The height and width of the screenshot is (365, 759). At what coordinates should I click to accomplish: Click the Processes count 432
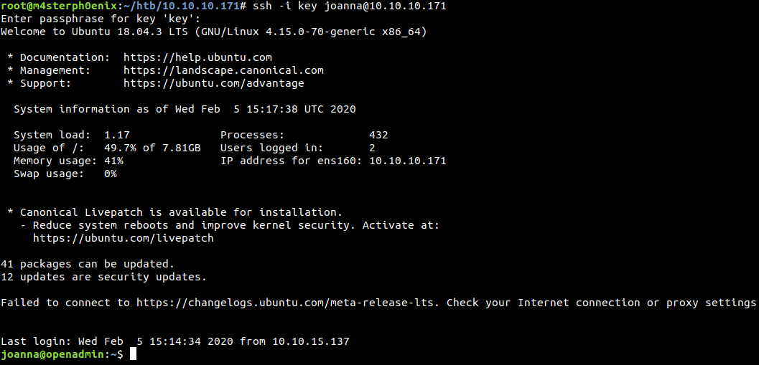pyautogui.click(x=378, y=135)
